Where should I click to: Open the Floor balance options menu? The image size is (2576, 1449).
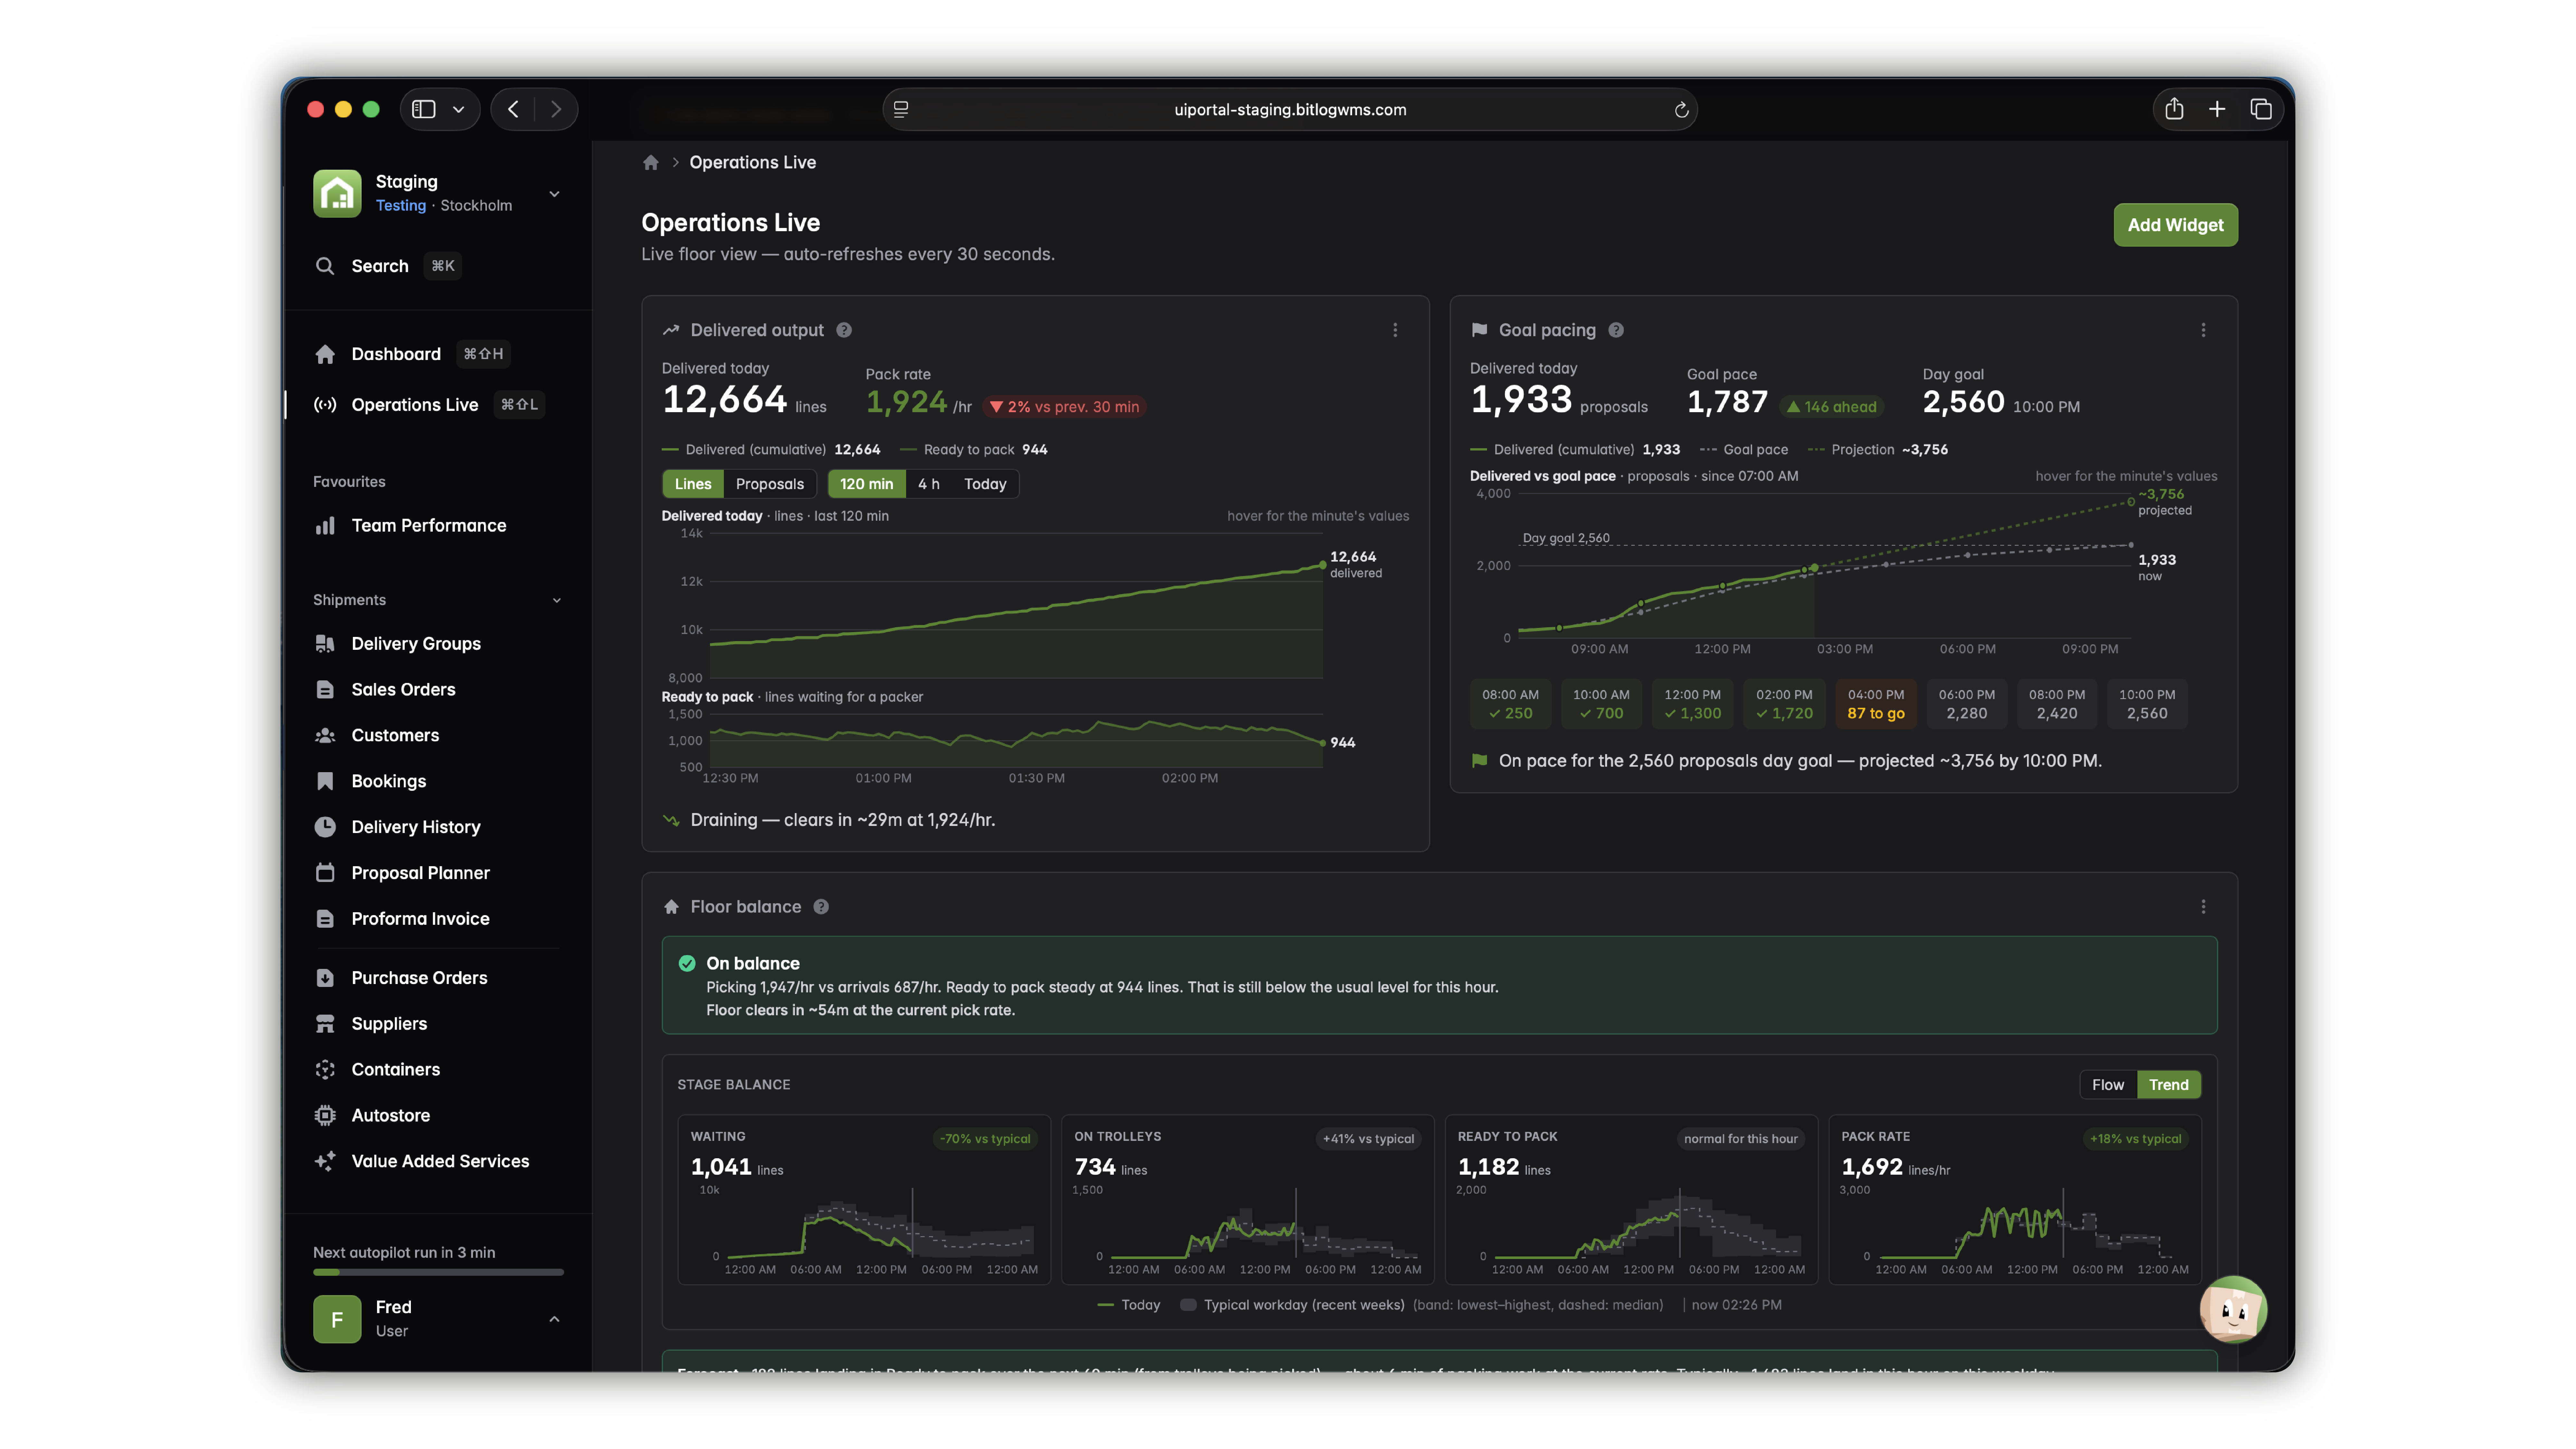click(2203, 907)
